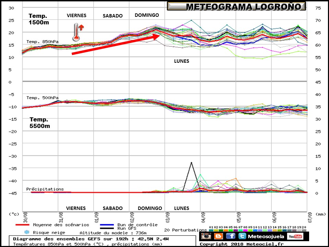Click the 'Risque neige' legend text
The height and width of the screenshot is (247, 329).
pos(49,233)
